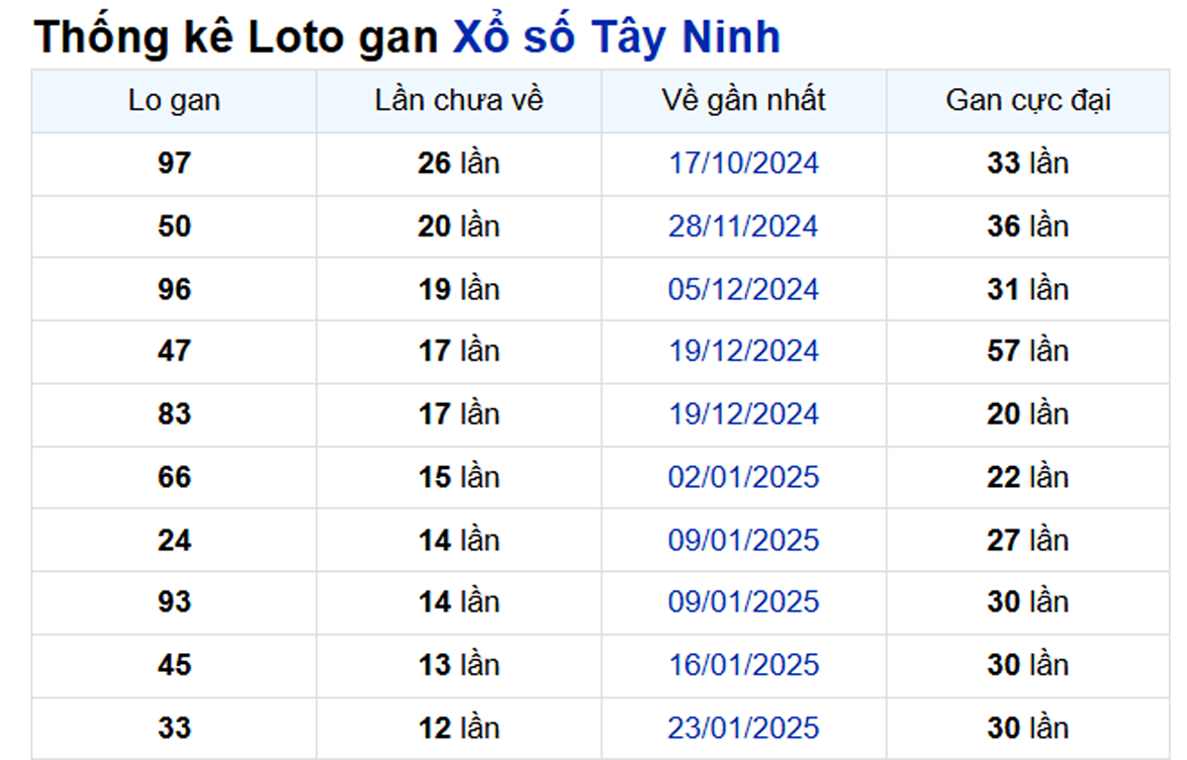Select the 13 lần cell
1187x760 pixels.
(459, 665)
